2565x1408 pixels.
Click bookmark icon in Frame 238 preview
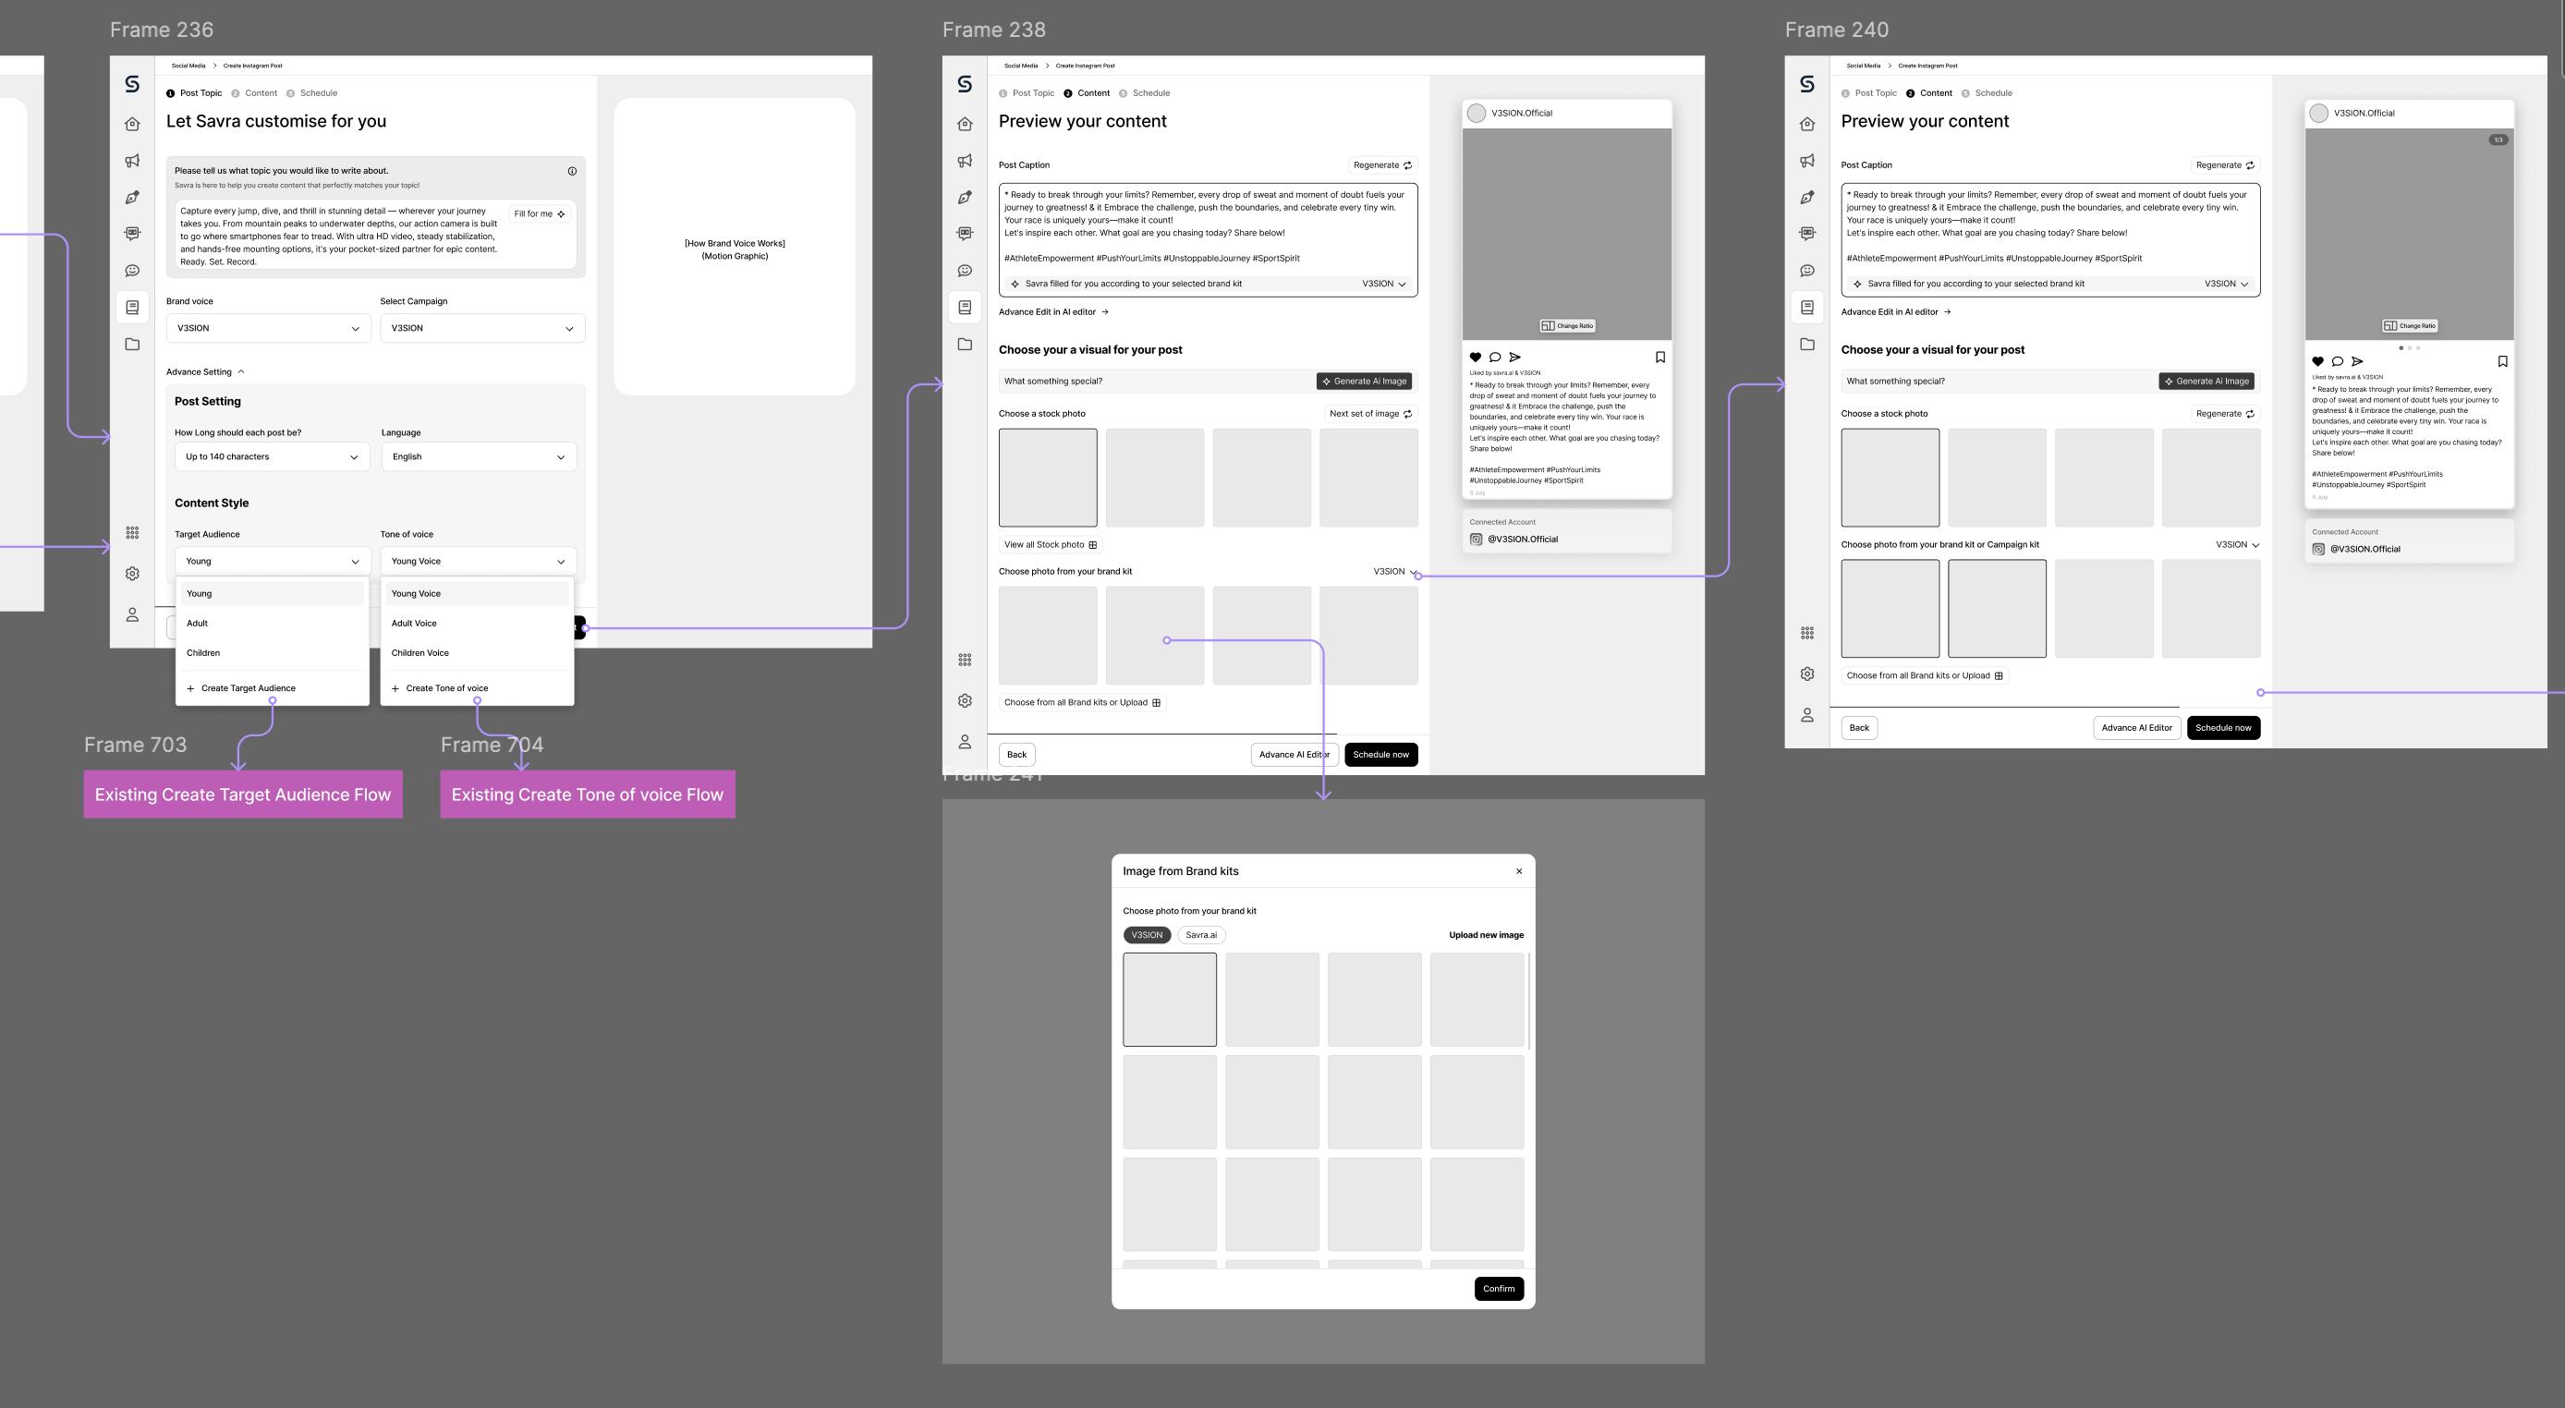(x=1659, y=358)
